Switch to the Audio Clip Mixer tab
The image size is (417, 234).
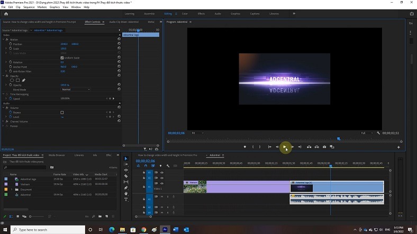(x=124, y=22)
